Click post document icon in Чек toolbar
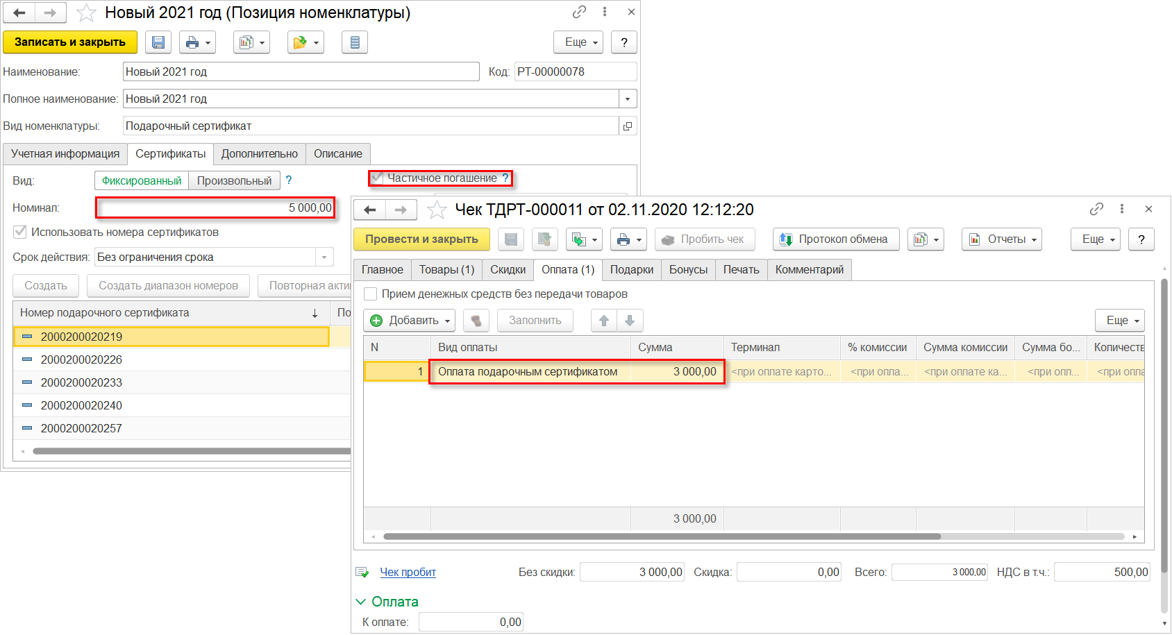Viewport: 1172px width, 635px height. point(545,239)
